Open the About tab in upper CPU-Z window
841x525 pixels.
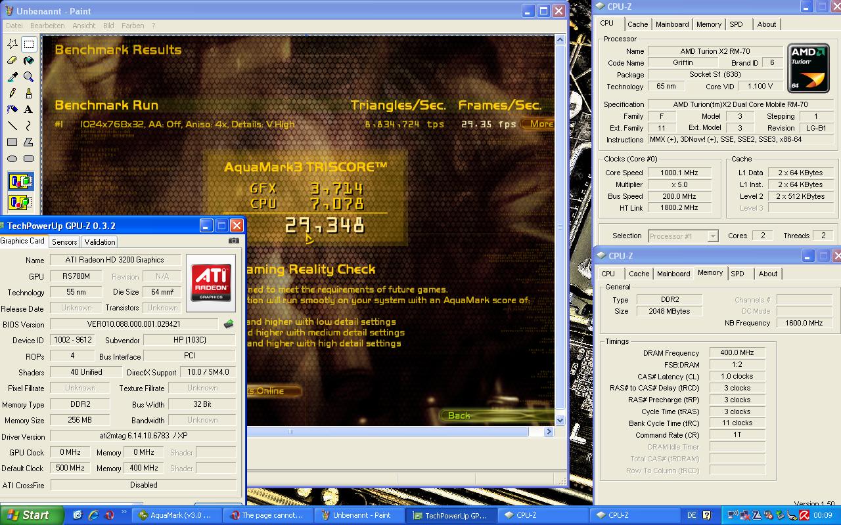[x=767, y=24]
